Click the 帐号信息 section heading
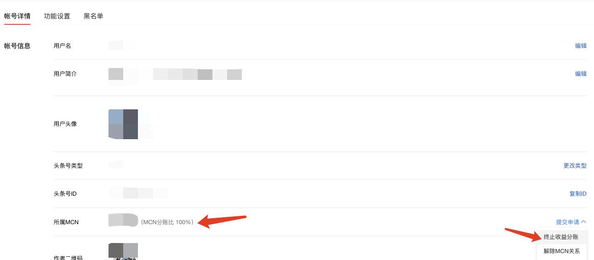Screen dimensions: 594x260 [17, 46]
